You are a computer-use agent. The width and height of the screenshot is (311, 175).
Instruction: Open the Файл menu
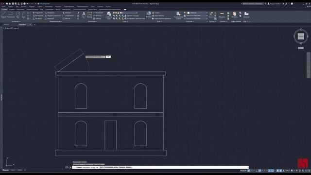click(3, 6)
